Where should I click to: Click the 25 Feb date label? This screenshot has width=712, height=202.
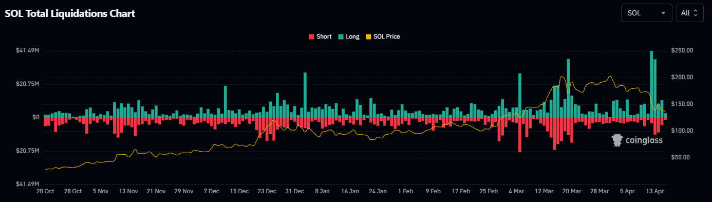[x=489, y=191]
